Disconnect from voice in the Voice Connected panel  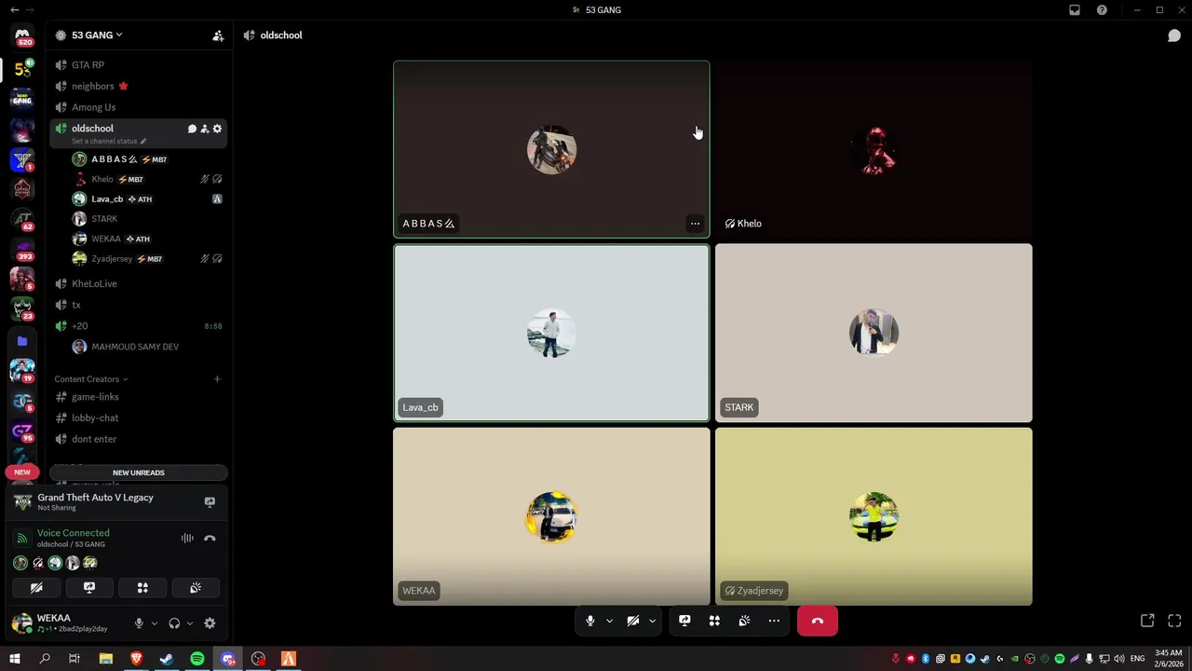click(x=210, y=538)
